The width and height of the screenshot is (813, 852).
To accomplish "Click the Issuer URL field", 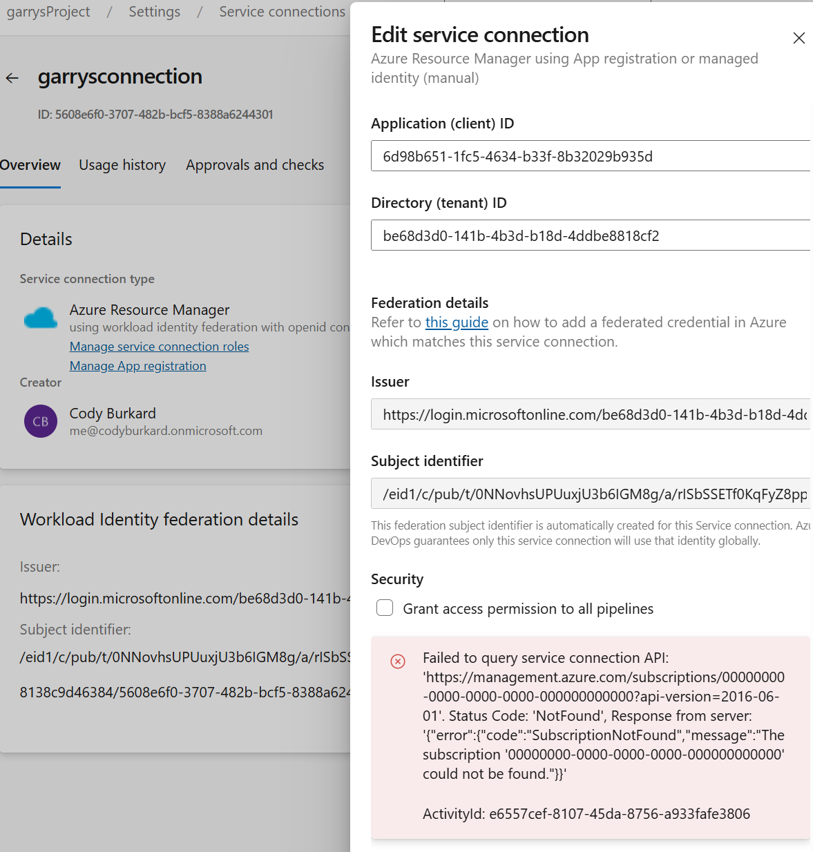I will pyautogui.click(x=591, y=414).
